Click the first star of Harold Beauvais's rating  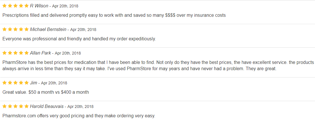[x=5, y=107]
